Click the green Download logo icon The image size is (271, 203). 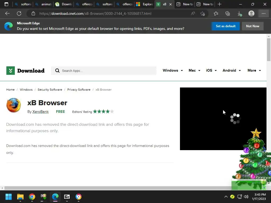click(11, 71)
